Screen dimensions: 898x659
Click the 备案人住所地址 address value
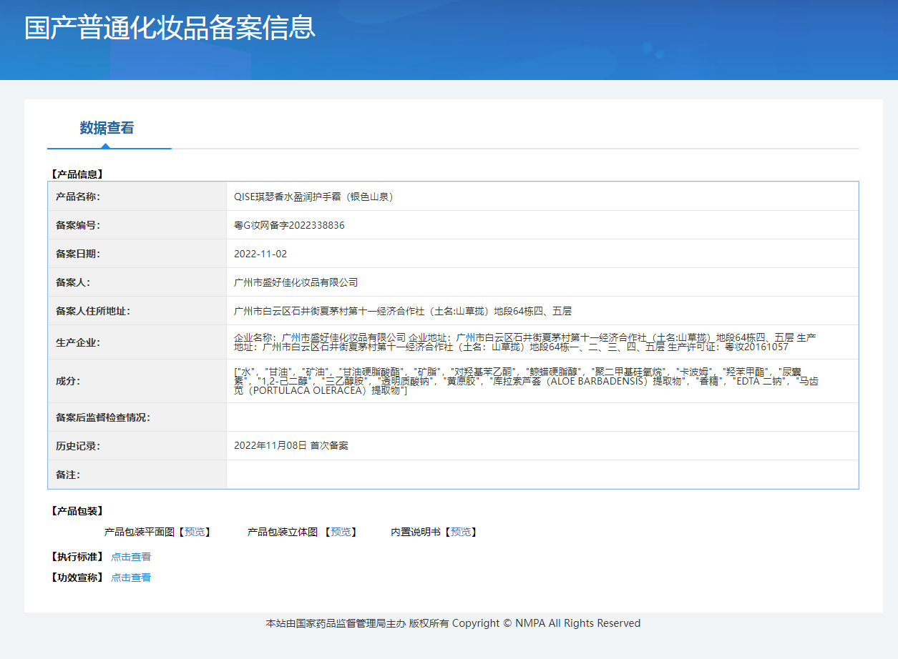click(x=402, y=311)
